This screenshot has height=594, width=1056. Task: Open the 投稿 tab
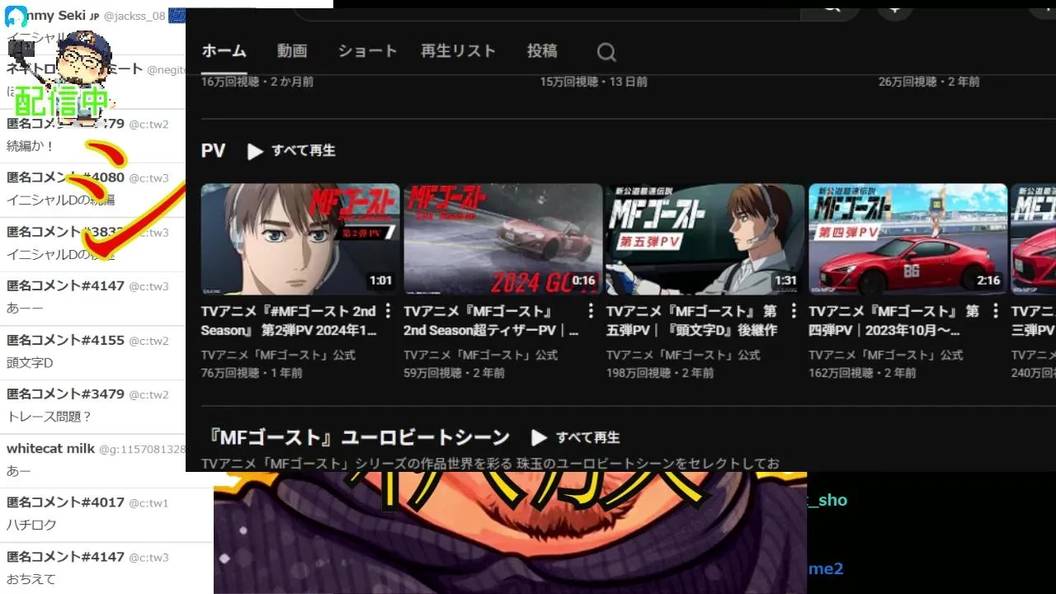542,51
